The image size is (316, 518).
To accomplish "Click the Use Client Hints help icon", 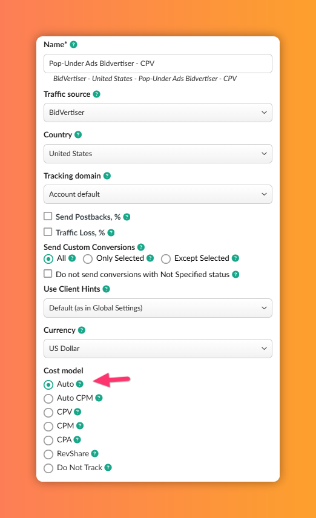I will point(106,289).
